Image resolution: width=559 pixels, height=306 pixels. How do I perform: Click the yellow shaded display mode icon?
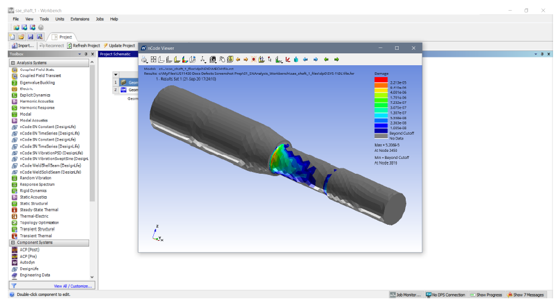177,59
